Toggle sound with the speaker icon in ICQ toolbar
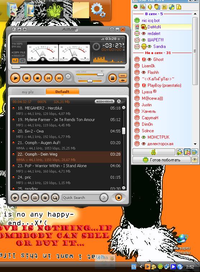 click(150, 7)
